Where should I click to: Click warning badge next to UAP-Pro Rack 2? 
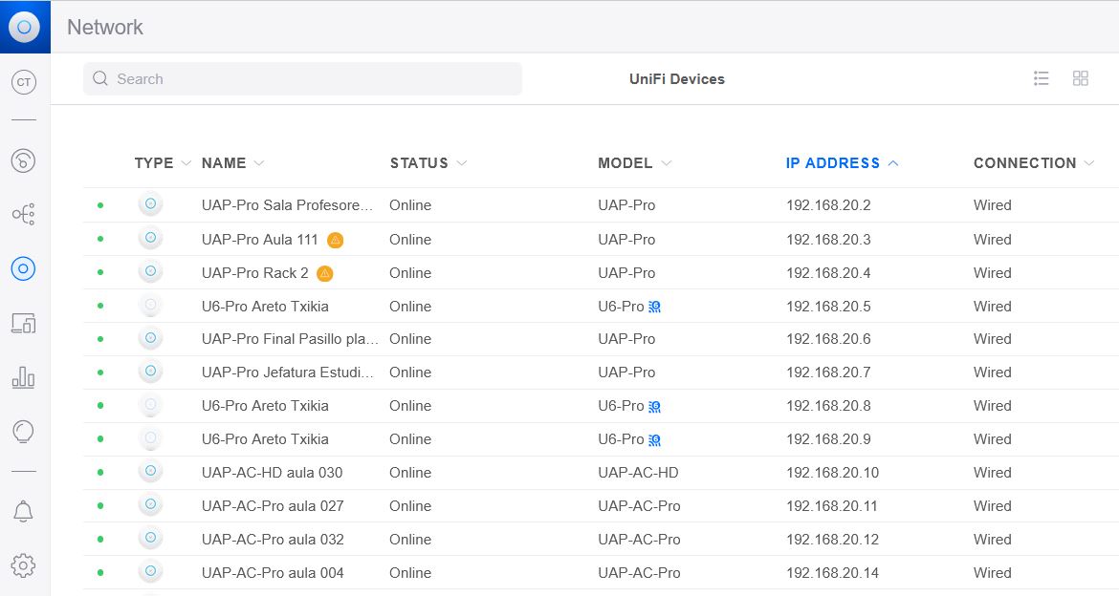325,273
